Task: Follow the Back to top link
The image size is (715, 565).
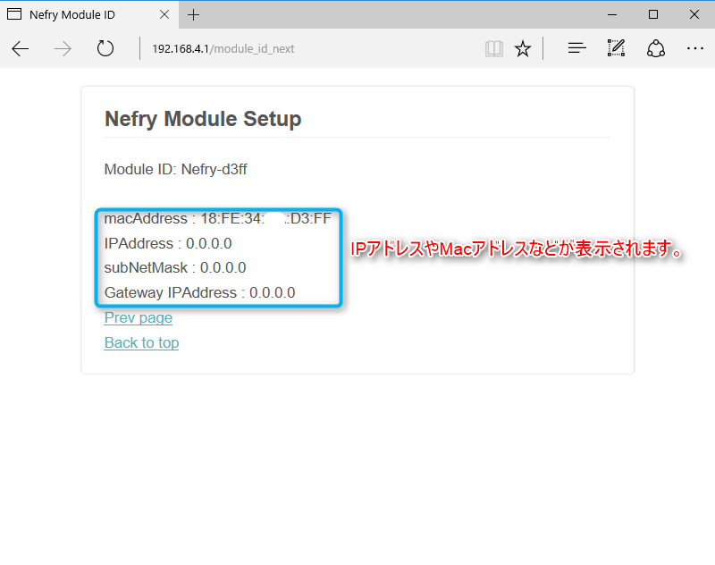Action: (x=141, y=342)
